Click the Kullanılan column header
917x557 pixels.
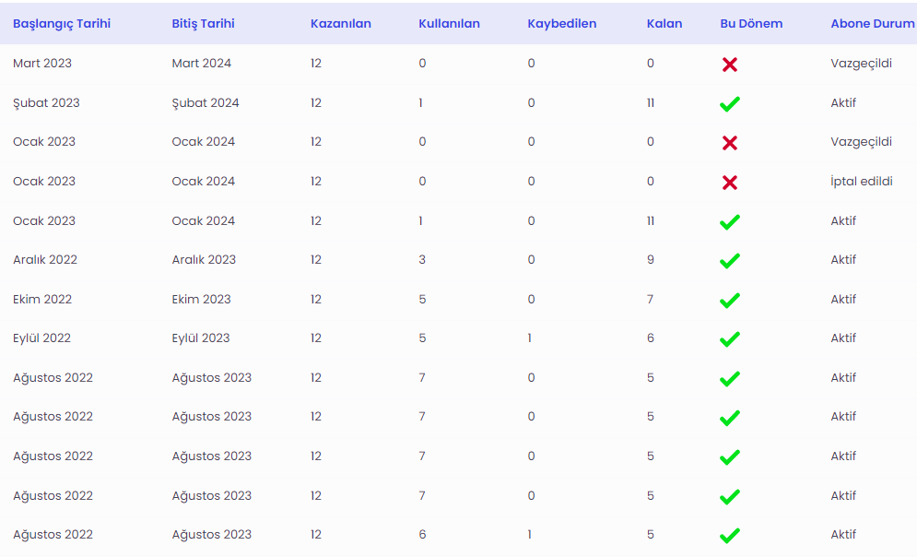coord(449,23)
